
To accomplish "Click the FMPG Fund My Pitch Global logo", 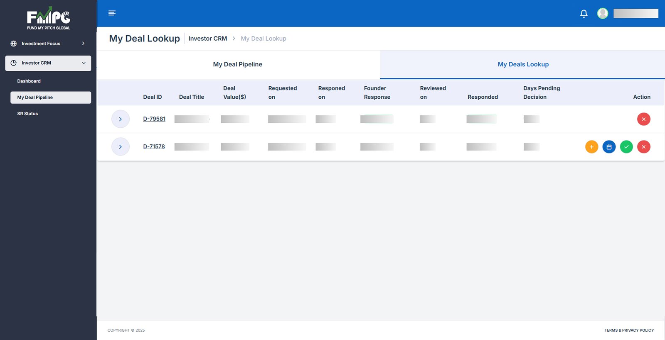I will tap(49, 19).
